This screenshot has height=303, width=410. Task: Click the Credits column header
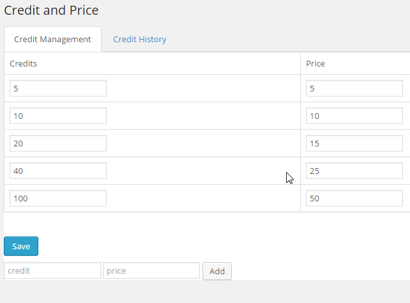[x=23, y=63]
